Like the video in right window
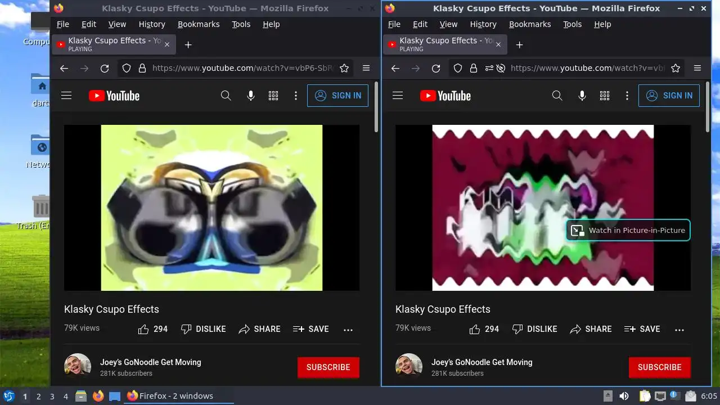 coord(484,329)
